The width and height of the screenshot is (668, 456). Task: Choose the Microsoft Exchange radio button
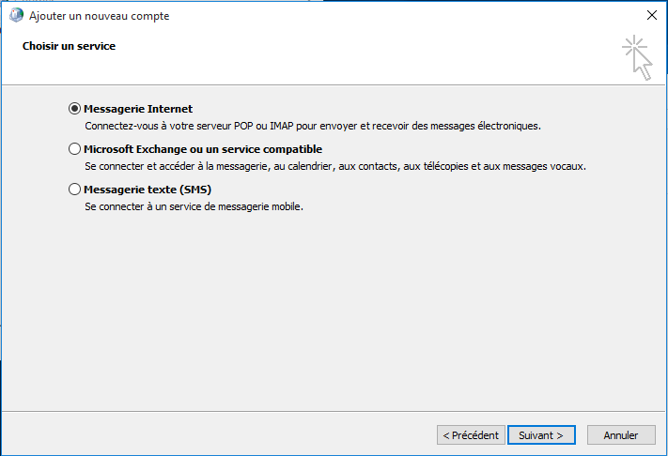tap(75, 149)
